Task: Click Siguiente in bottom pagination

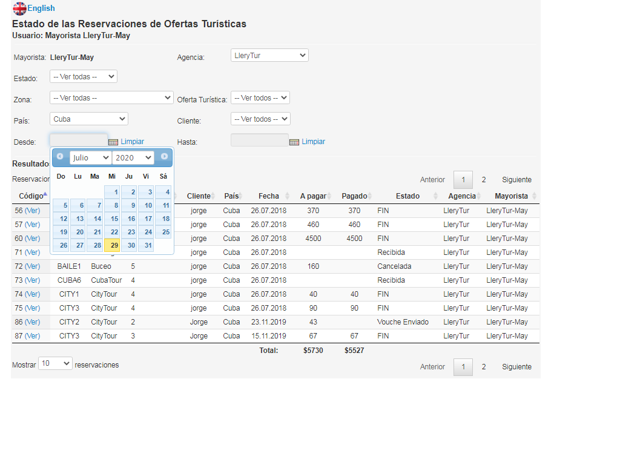Action: pos(517,367)
